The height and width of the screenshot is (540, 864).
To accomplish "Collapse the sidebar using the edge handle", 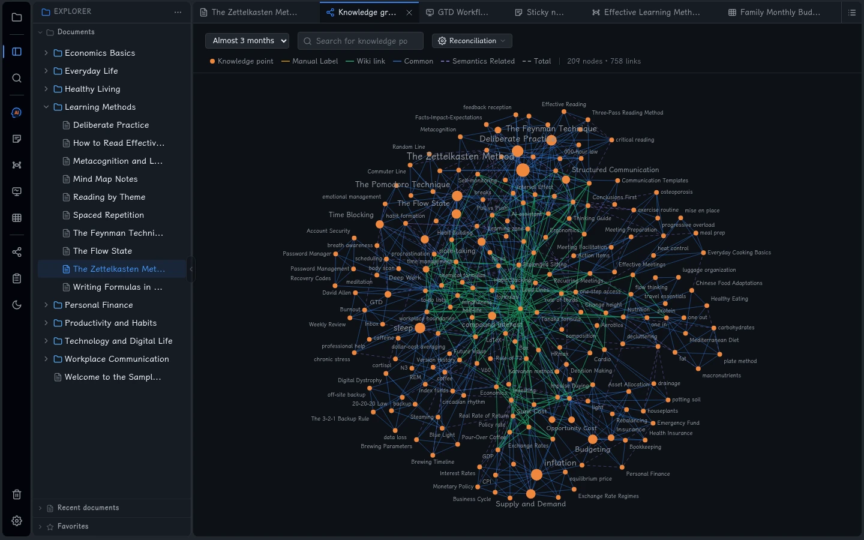I will (191, 269).
